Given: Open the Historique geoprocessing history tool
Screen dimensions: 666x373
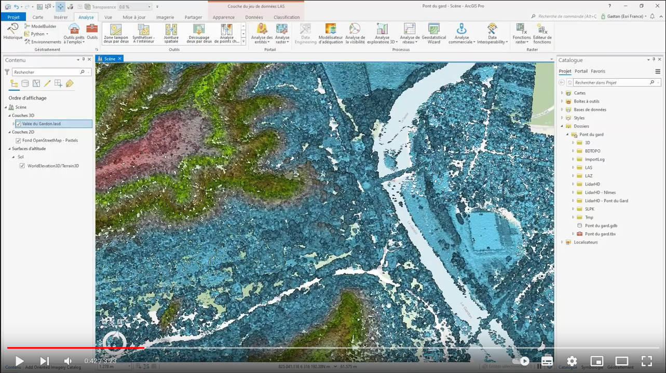Looking at the screenshot, I should [13, 31].
